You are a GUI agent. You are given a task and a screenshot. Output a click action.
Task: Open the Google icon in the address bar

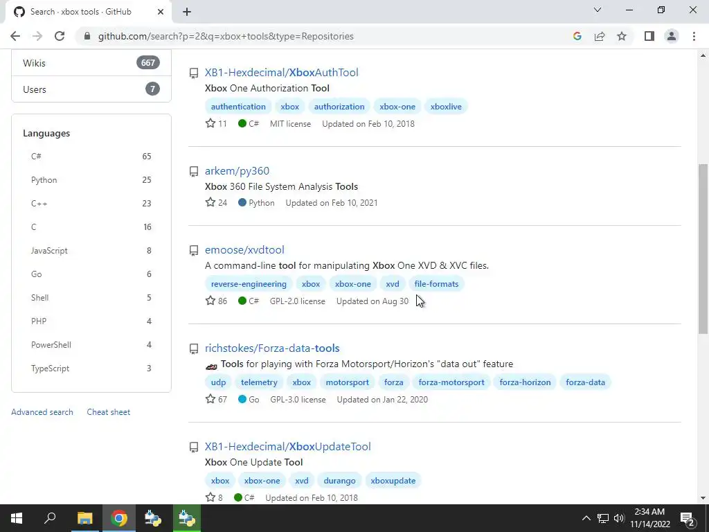pyautogui.click(x=577, y=36)
